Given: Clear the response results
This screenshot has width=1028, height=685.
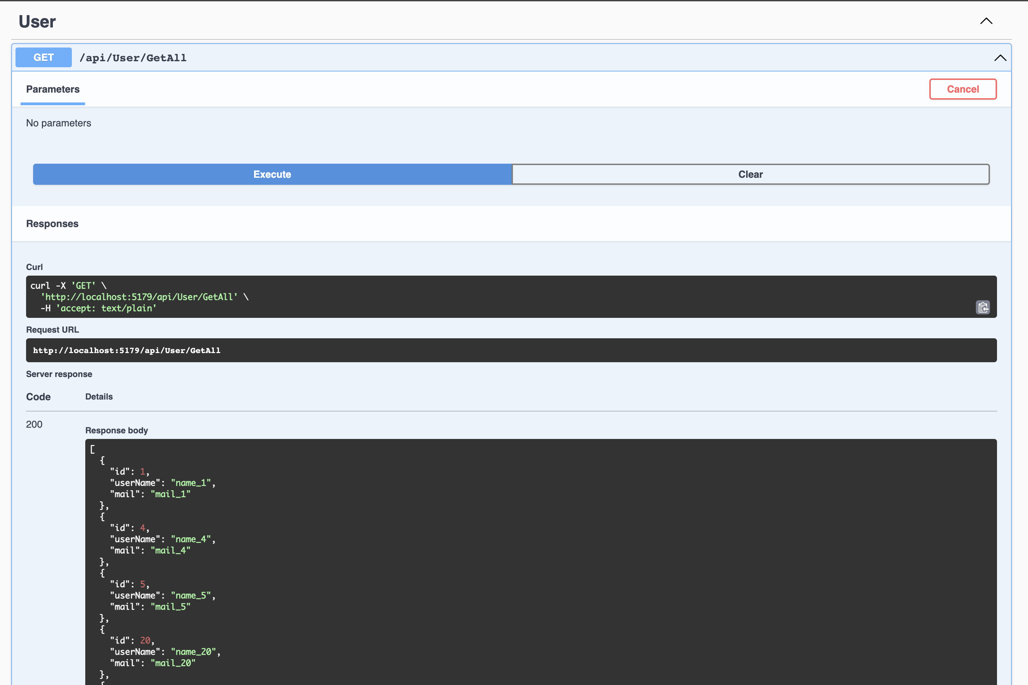Looking at the screenshot, I should coord(750,174).
